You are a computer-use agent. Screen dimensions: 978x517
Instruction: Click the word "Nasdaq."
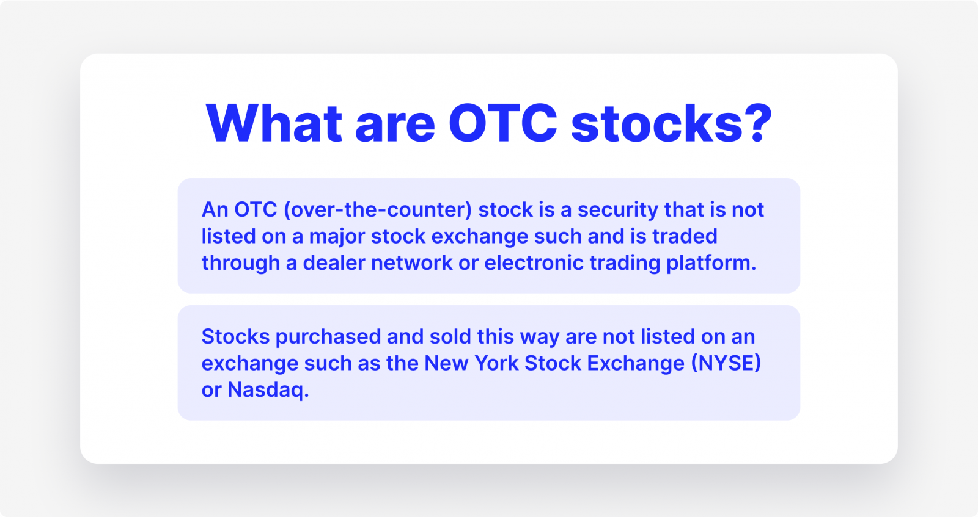pyautogui.click(x=268, y=389)
